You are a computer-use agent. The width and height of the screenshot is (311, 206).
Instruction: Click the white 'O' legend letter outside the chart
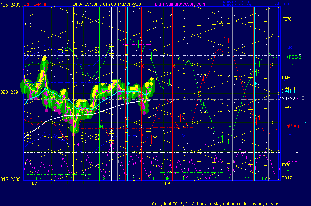point(297,151)
